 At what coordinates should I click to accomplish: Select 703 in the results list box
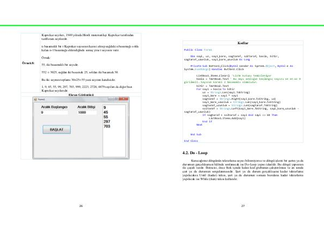[x=107, y=126]
